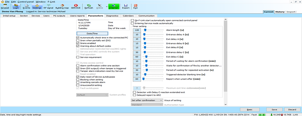The image size is (302, 116).
Task: Switch to the Users reports tab
Action: point(77,16)
